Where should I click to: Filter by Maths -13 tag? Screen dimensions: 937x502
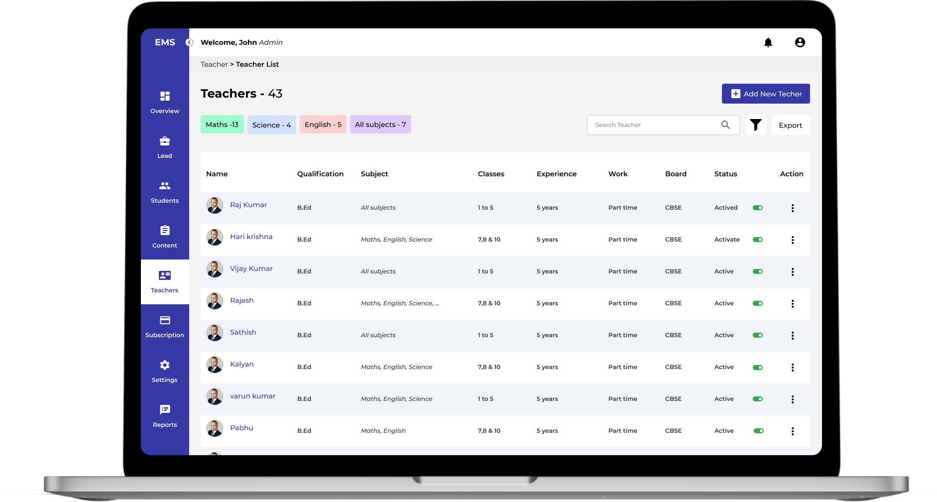point(222,125)
